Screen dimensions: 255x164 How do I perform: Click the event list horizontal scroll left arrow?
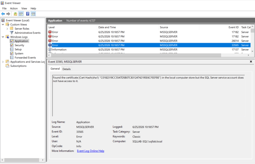pyautogui.click(x=49, y=55)
